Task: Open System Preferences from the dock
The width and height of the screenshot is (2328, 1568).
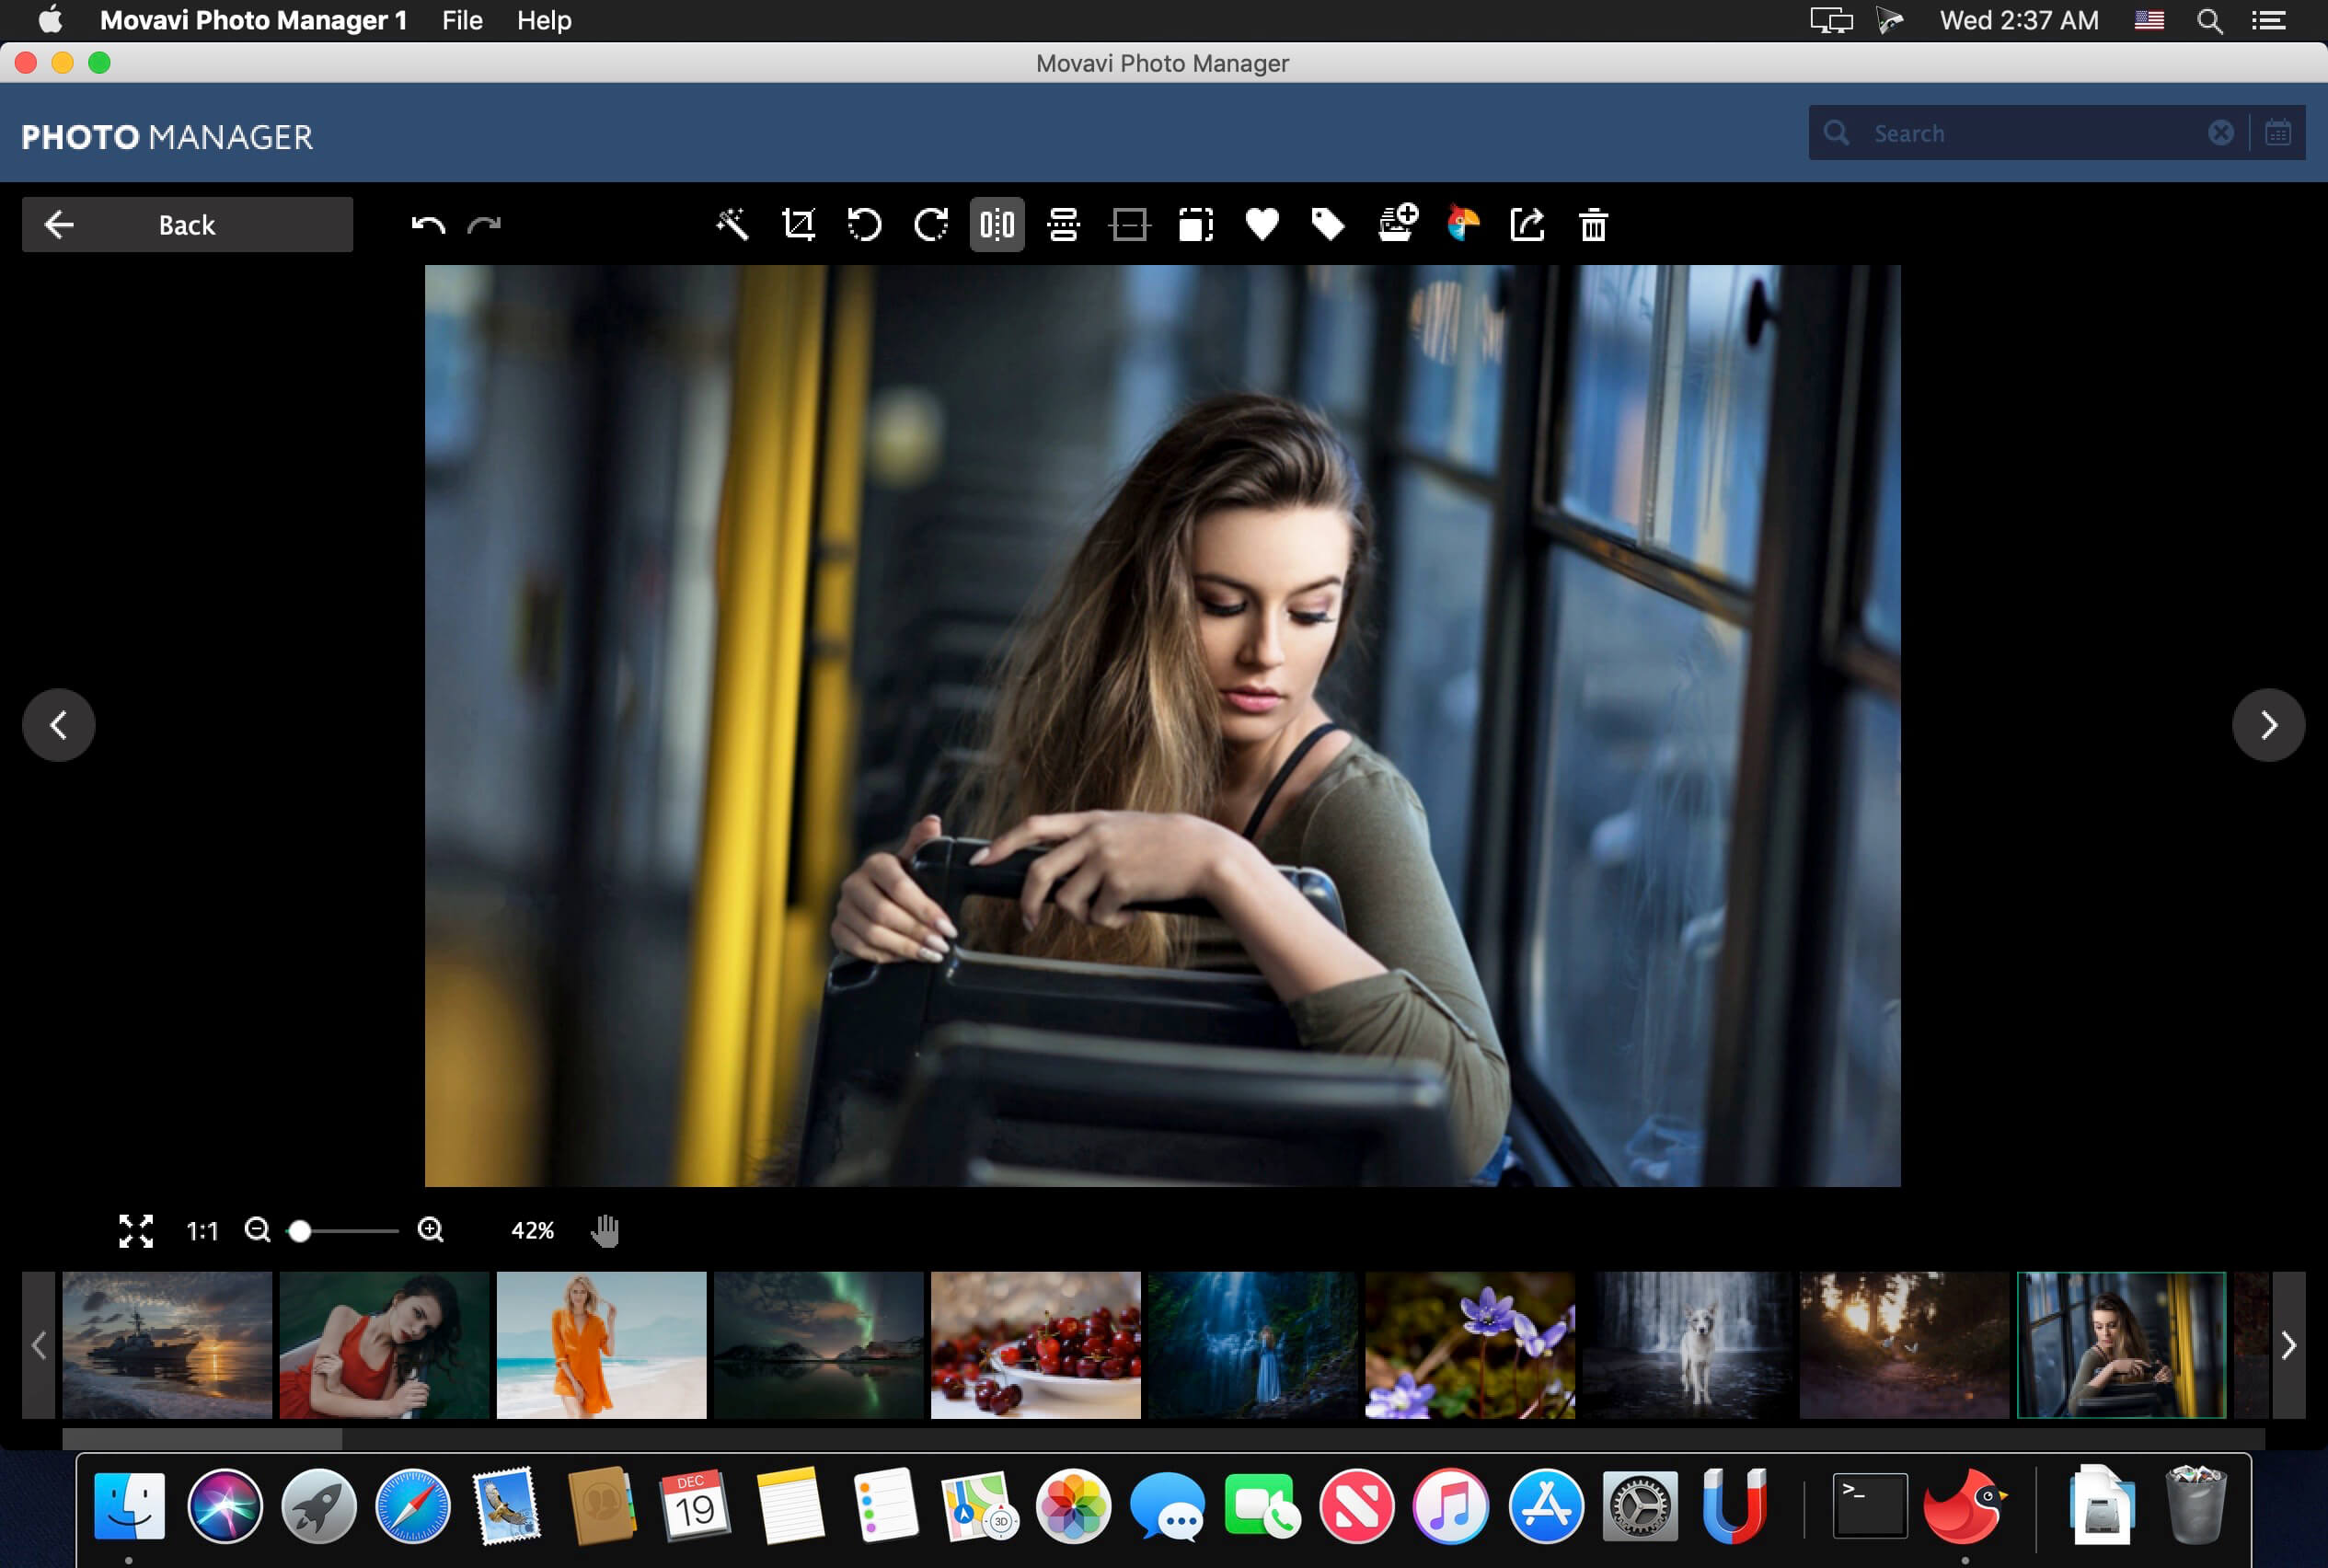Action: coord(1640,1506)
